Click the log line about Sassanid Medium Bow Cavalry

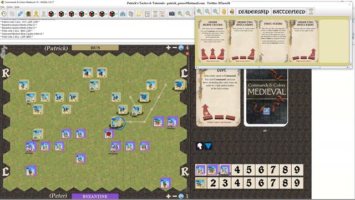(22, 34)
